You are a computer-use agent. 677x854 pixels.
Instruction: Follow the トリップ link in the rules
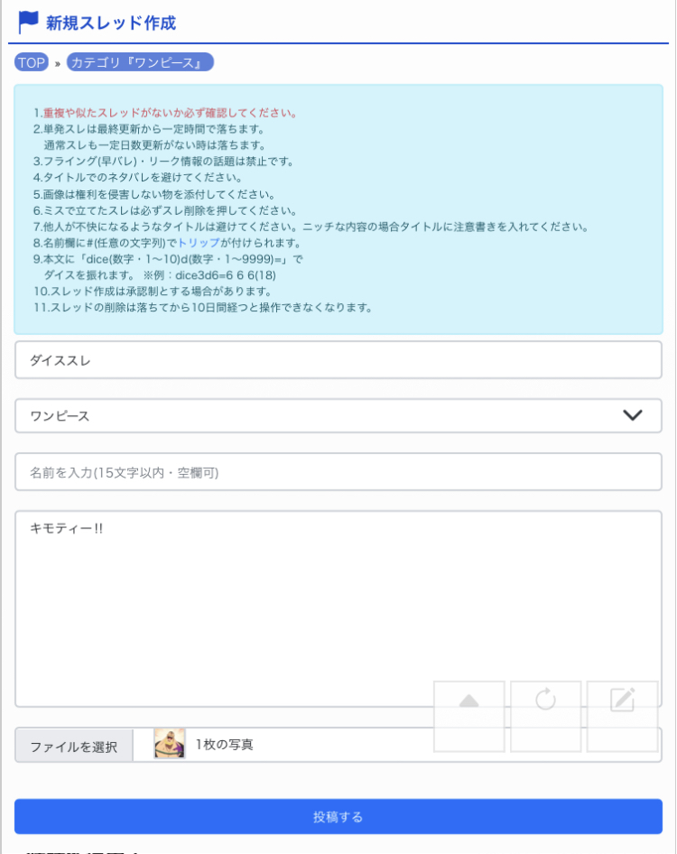pos(199,243)
